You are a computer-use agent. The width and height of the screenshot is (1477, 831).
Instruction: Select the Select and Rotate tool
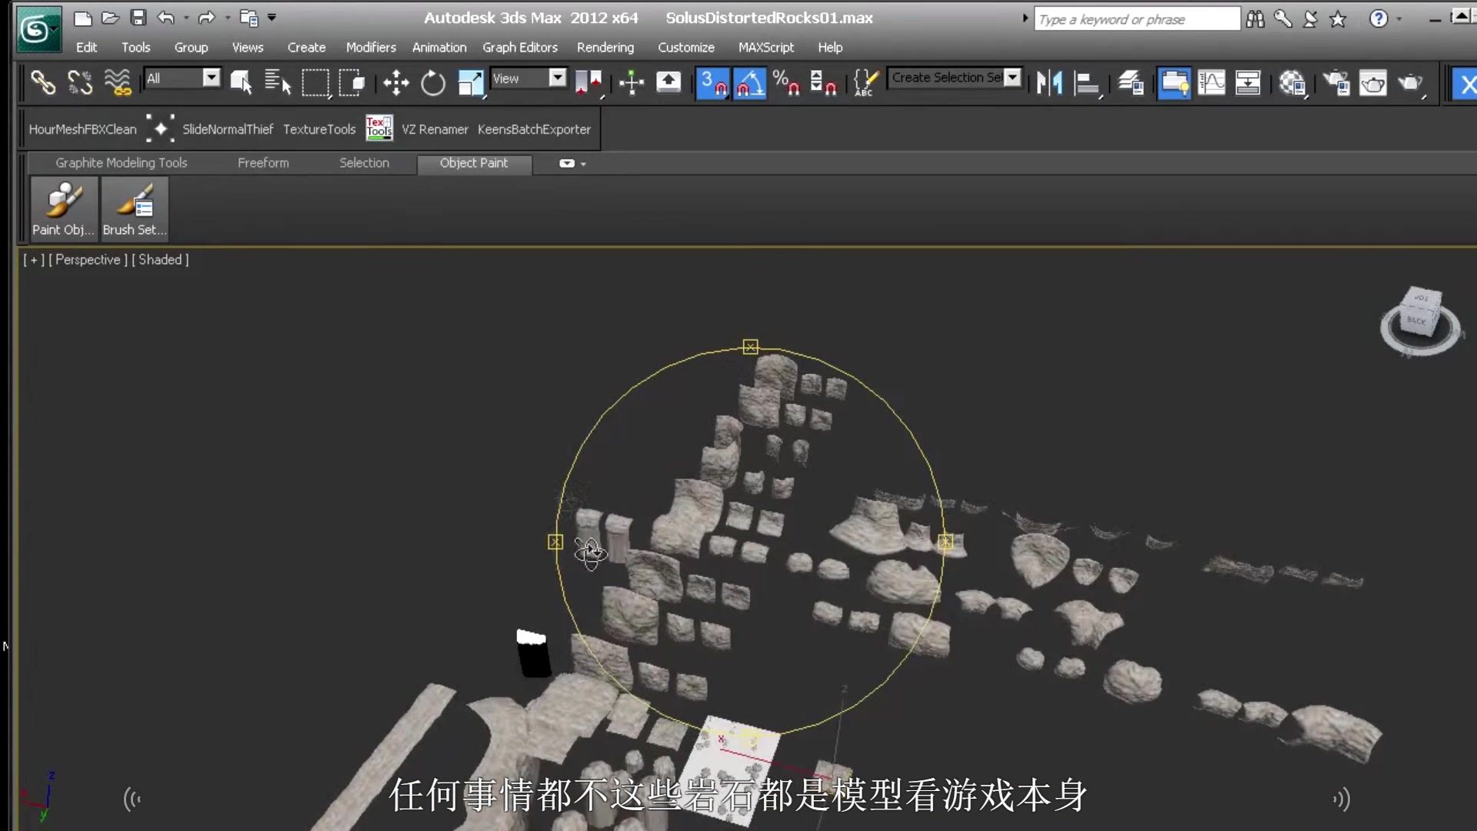(x=433, y=83)
